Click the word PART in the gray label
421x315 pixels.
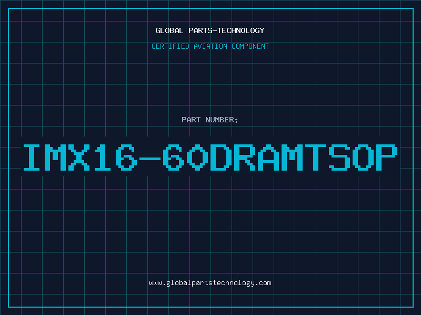[191, 120]
